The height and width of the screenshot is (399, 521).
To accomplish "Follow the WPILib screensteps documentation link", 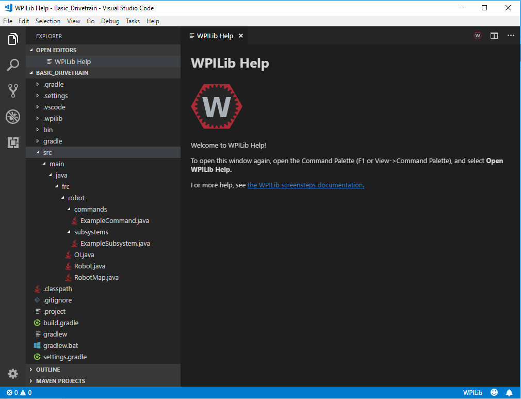I will tap(305, 185).
